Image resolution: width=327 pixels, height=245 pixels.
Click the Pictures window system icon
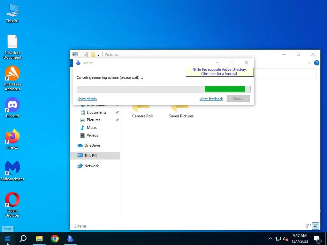(75, 54)
